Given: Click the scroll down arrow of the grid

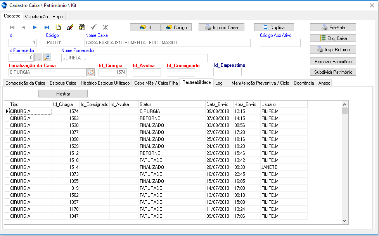Looking at the screenshot, I should [x=345, y=220].
